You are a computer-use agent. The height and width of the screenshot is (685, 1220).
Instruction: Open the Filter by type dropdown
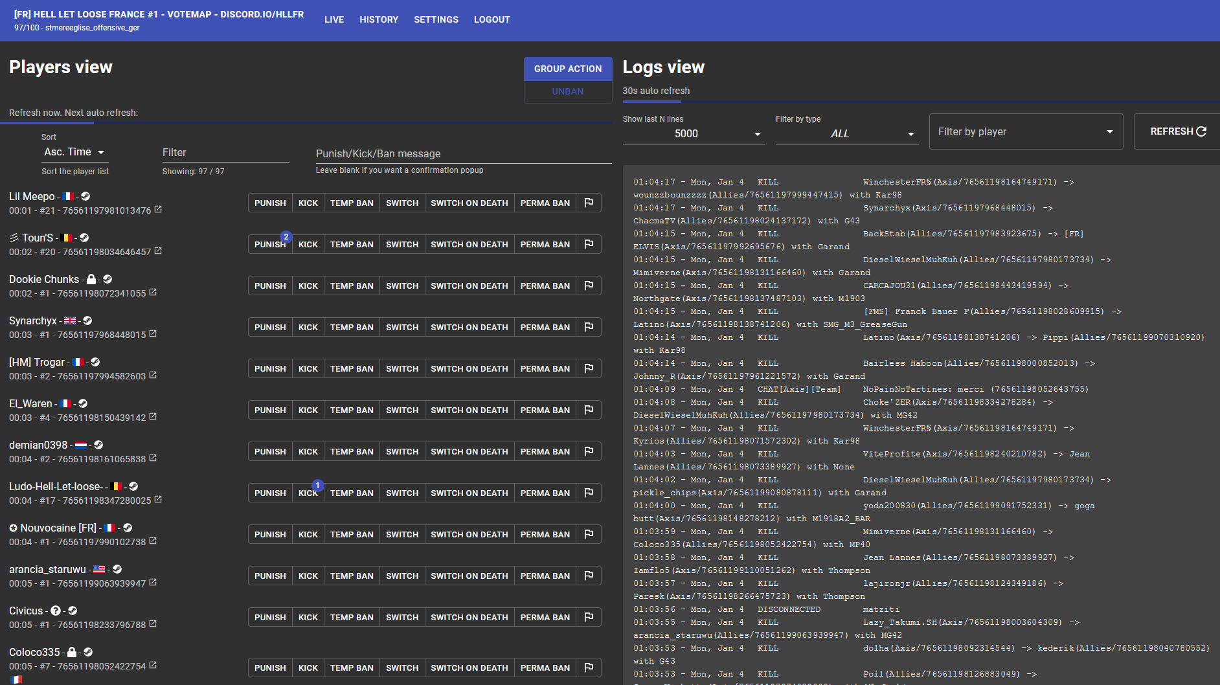click(x=847, y=134)
